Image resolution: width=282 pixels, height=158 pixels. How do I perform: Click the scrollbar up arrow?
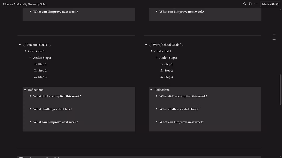tap(281, 9)
